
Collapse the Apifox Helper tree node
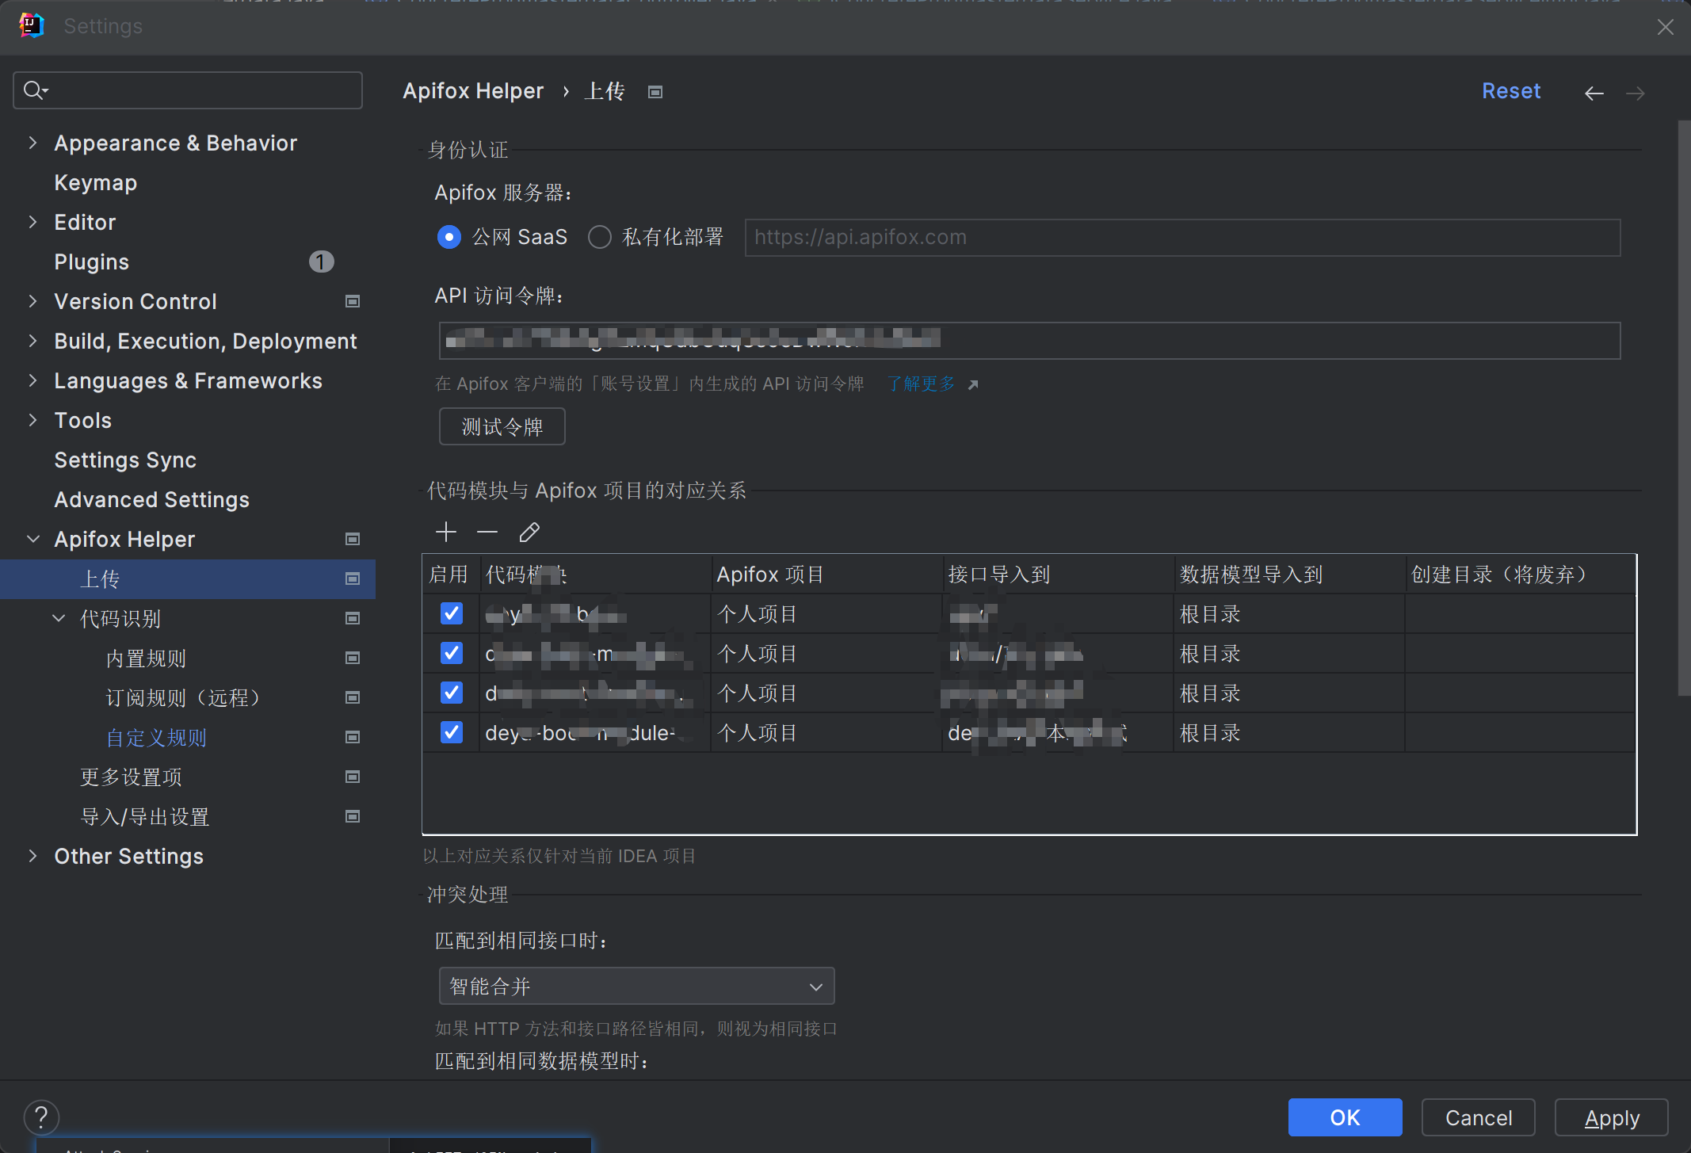[32, 539]
